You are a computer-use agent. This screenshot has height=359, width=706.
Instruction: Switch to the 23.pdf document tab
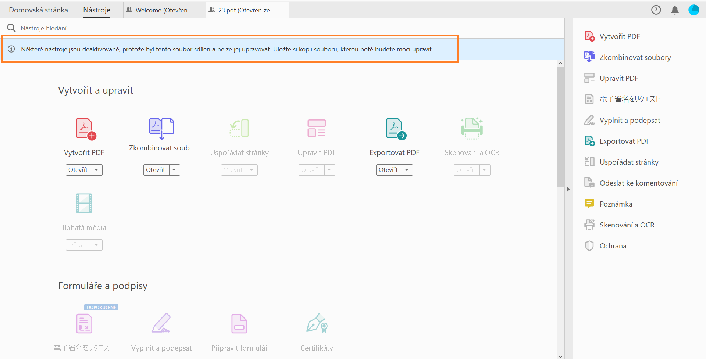[247, 10]
